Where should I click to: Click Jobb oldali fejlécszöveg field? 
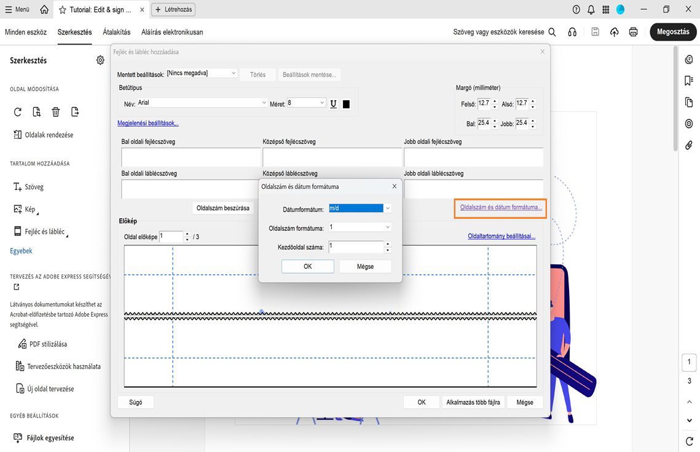pyautogui.click(x=474, y=157)
